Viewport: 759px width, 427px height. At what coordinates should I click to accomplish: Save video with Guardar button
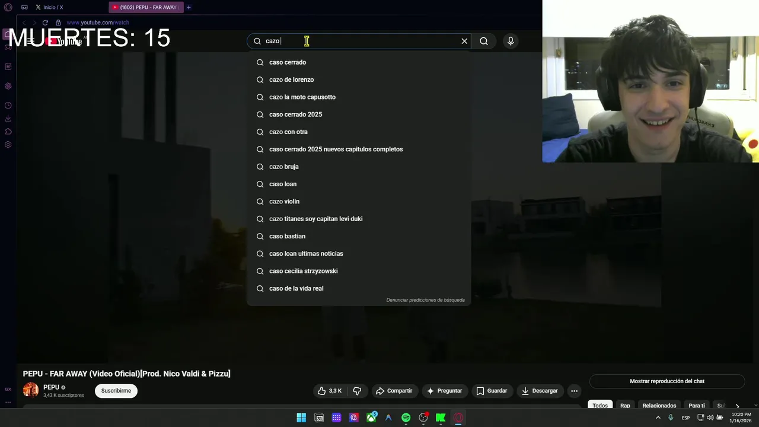coord(492,391)
